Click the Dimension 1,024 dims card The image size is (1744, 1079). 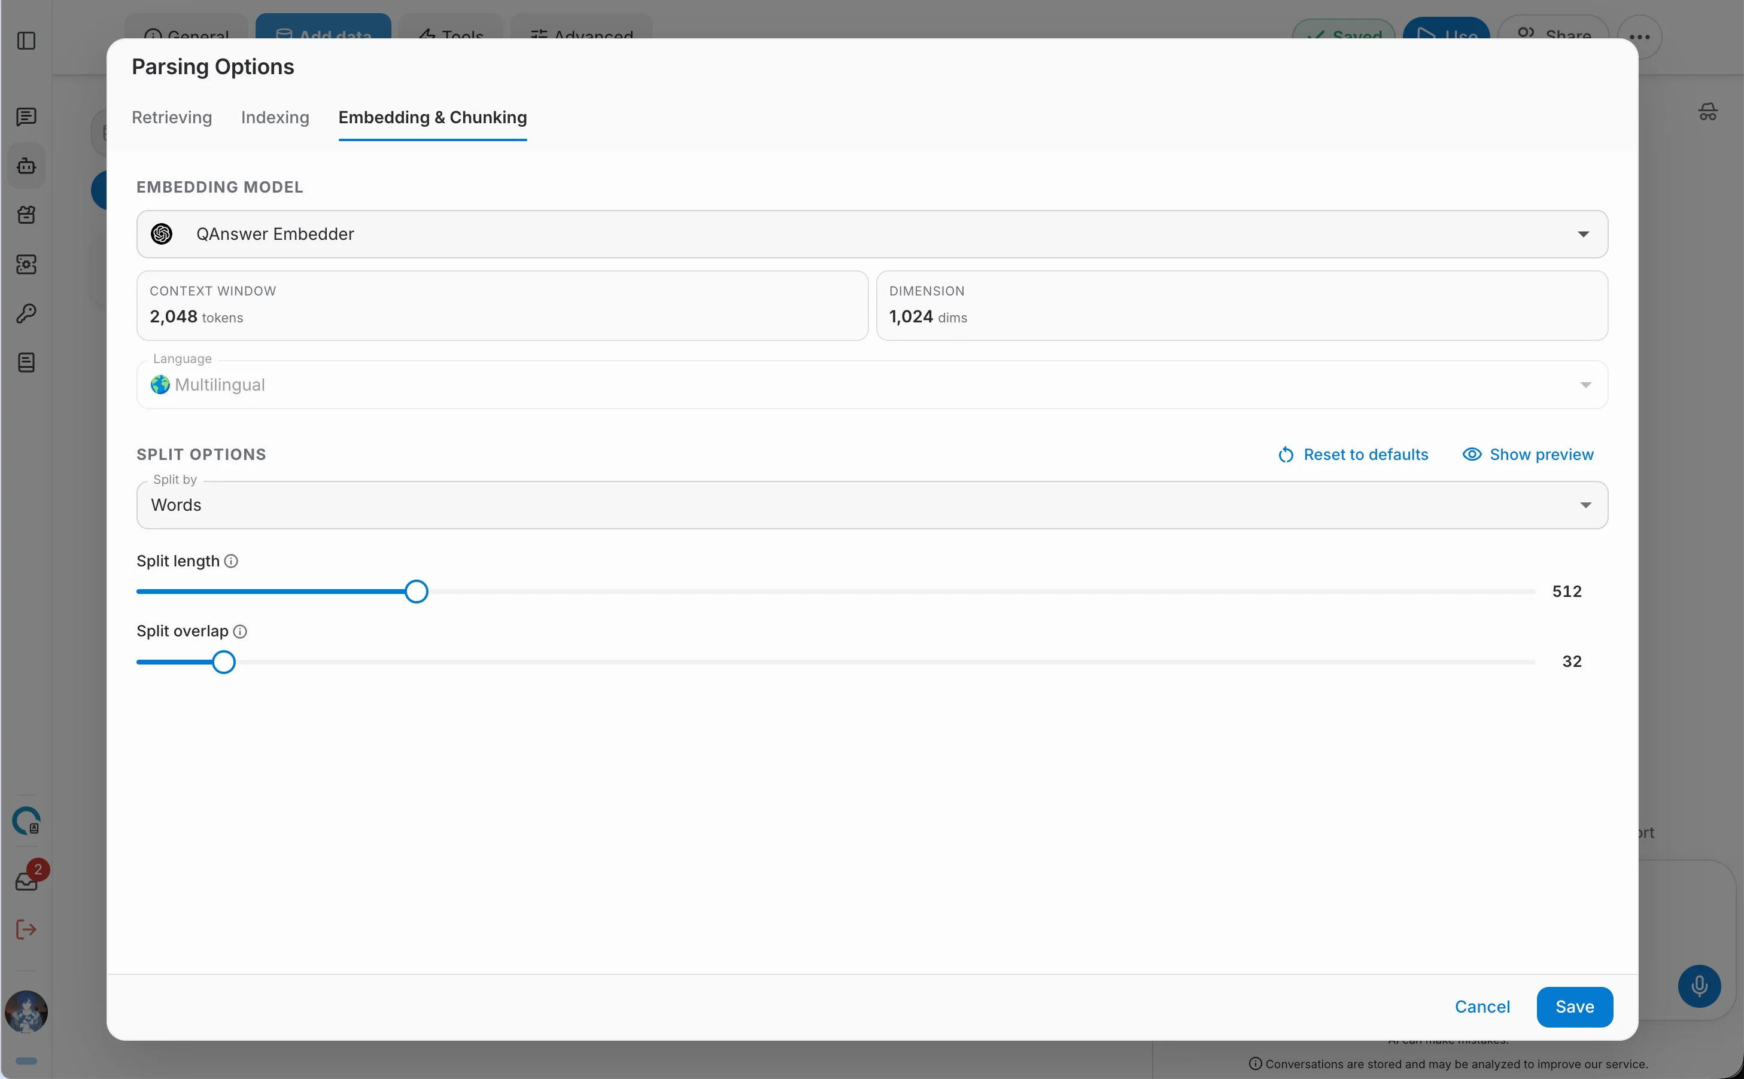(1242, 306)
